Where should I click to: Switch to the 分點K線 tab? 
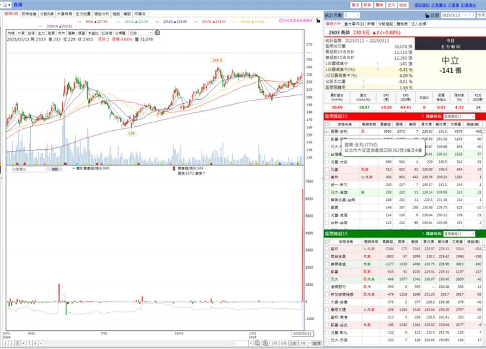point(47,14)
